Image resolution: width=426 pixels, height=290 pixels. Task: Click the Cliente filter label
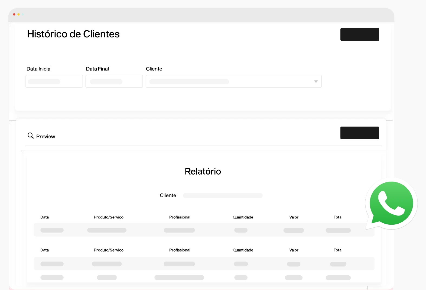point(154,69)
